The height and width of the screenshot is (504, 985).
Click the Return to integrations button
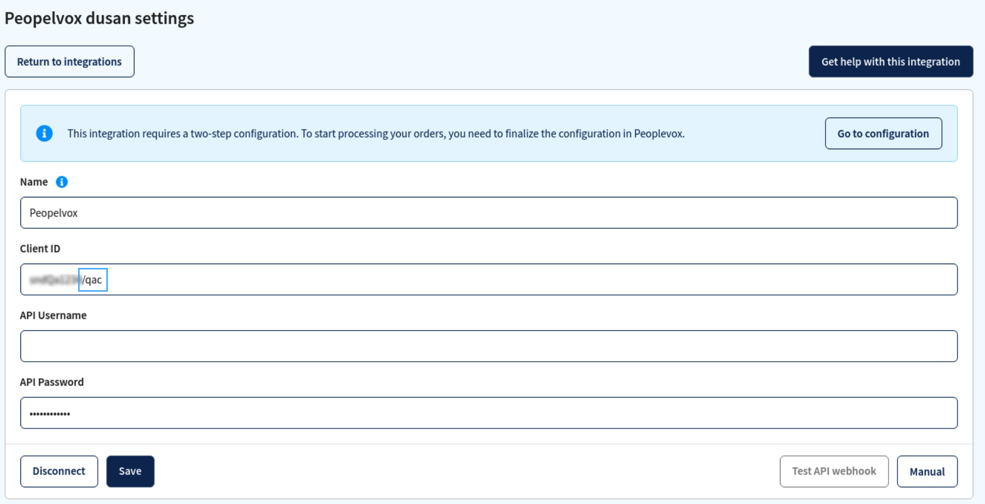point(70,62)
